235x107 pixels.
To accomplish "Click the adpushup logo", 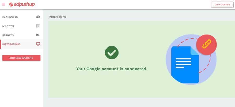I will coord(22,4).
